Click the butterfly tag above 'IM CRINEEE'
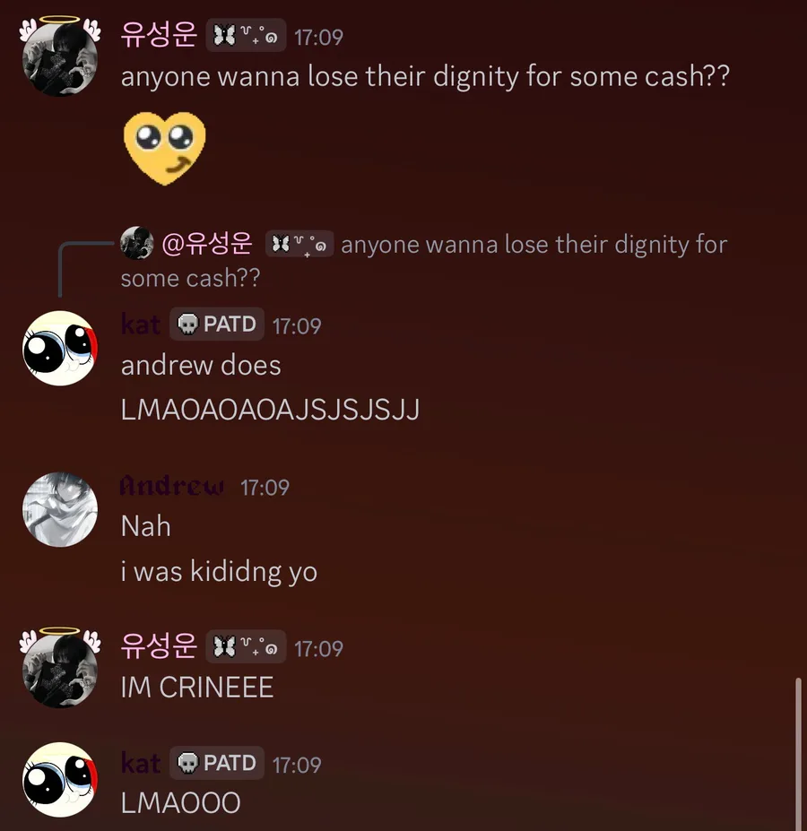The image size is (807, 831). [x=246, y=646]
